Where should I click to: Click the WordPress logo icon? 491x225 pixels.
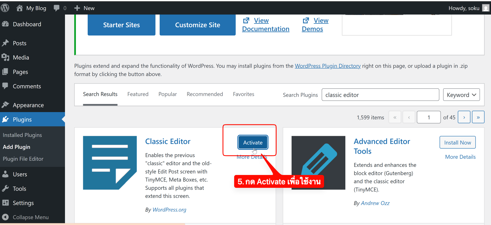coord(5,8)
